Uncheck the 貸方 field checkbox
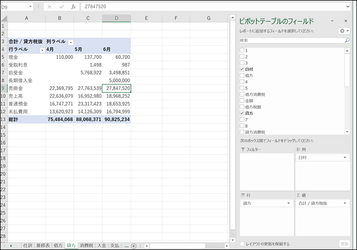Screen dimensions: 357x250 coord(242,112)
